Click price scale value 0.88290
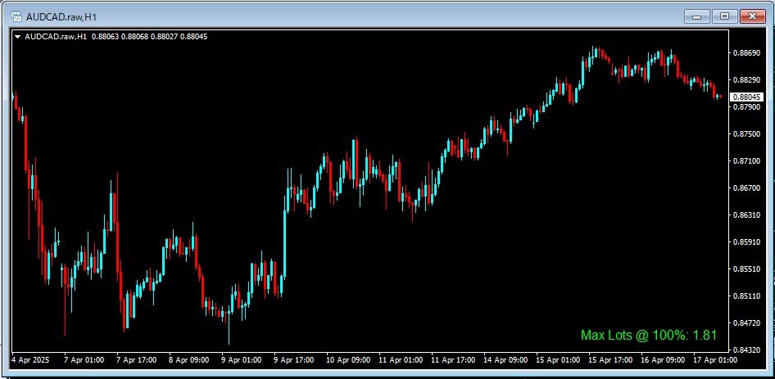 [747, 79]
